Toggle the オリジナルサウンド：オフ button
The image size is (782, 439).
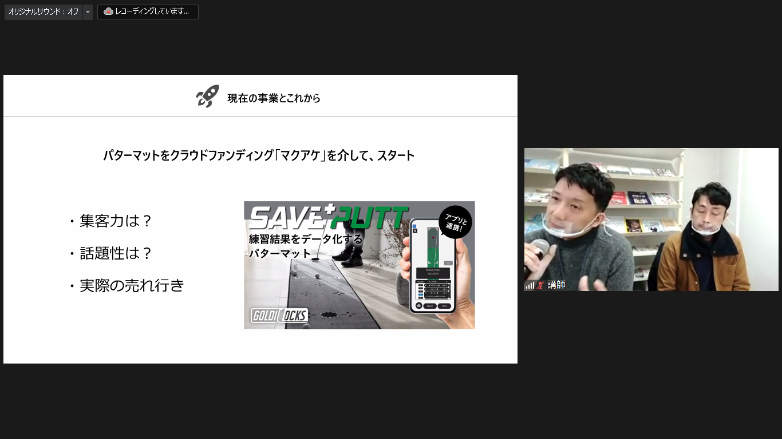tap(44, 12)
